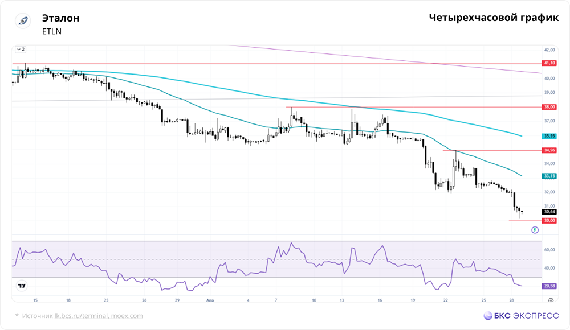The image size is (570, 330).
Task: Click the ETLN ticker text
Action: pyautogui.click(x=52, y=32)
